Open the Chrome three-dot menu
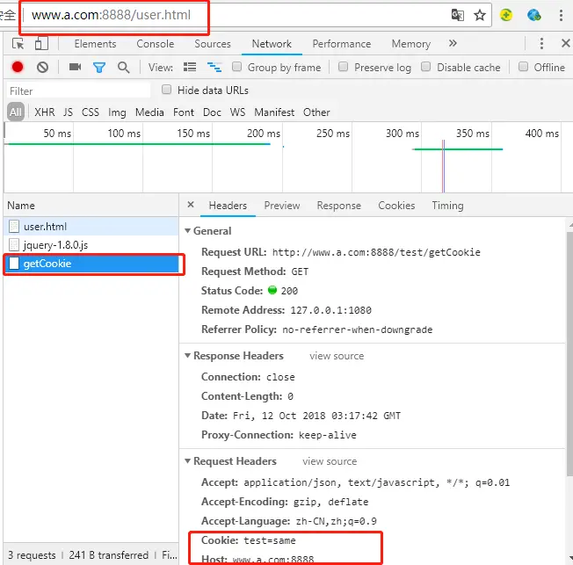The width and height of the screenshot is (573, 565). point(561,15)
